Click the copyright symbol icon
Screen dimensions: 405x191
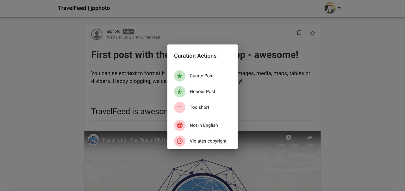coord(180,141)
